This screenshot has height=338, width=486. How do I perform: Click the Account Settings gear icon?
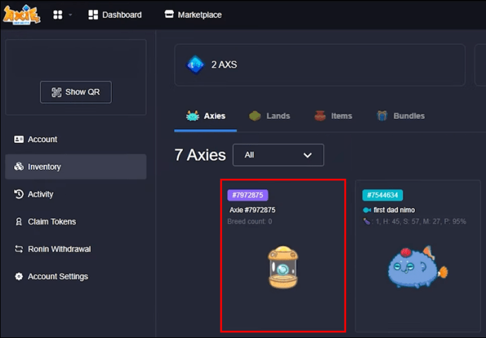tap(18, 276)
